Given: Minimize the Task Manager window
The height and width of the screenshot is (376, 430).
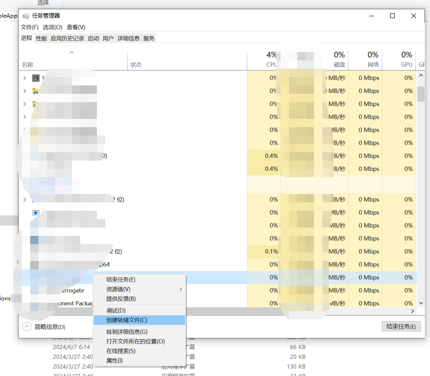Looking at the screenshot, I should tap(371, 16).
